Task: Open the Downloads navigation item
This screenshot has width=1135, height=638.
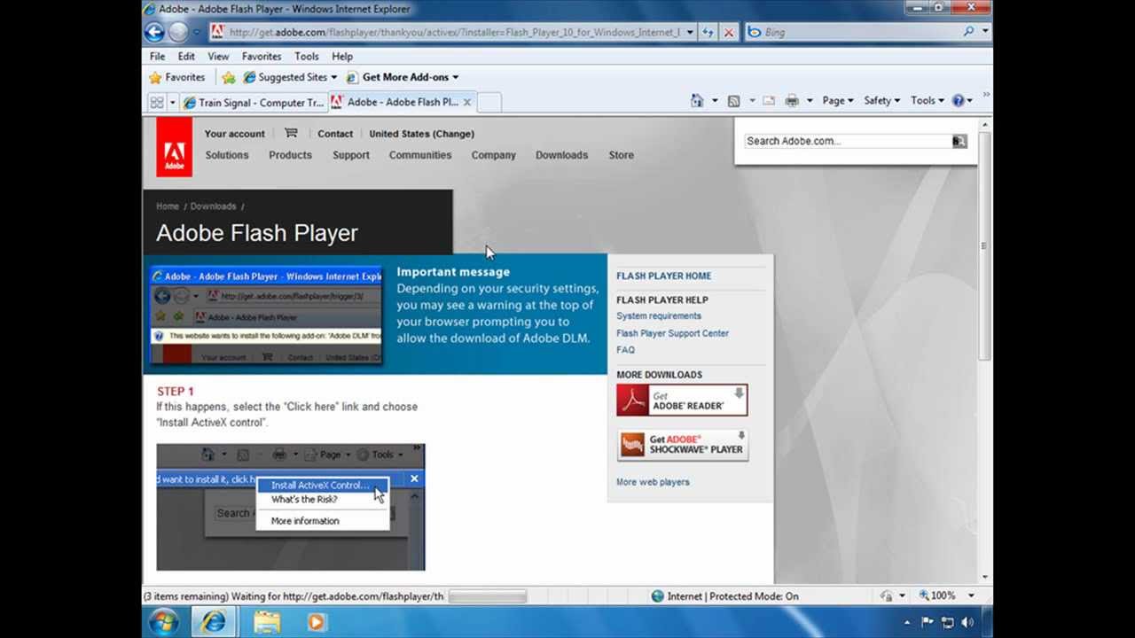Action: [561, 155]
